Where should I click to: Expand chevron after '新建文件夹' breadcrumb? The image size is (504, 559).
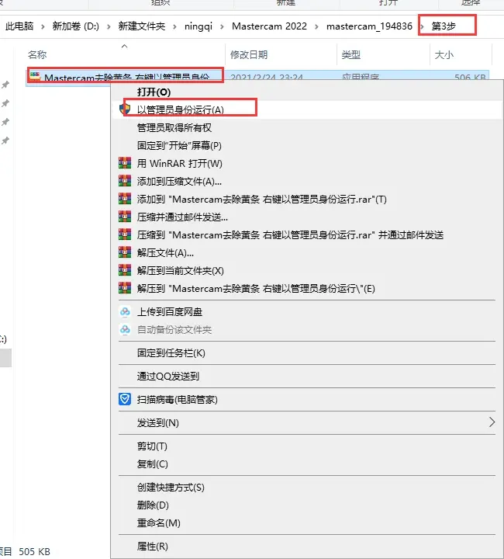(174, 26)
